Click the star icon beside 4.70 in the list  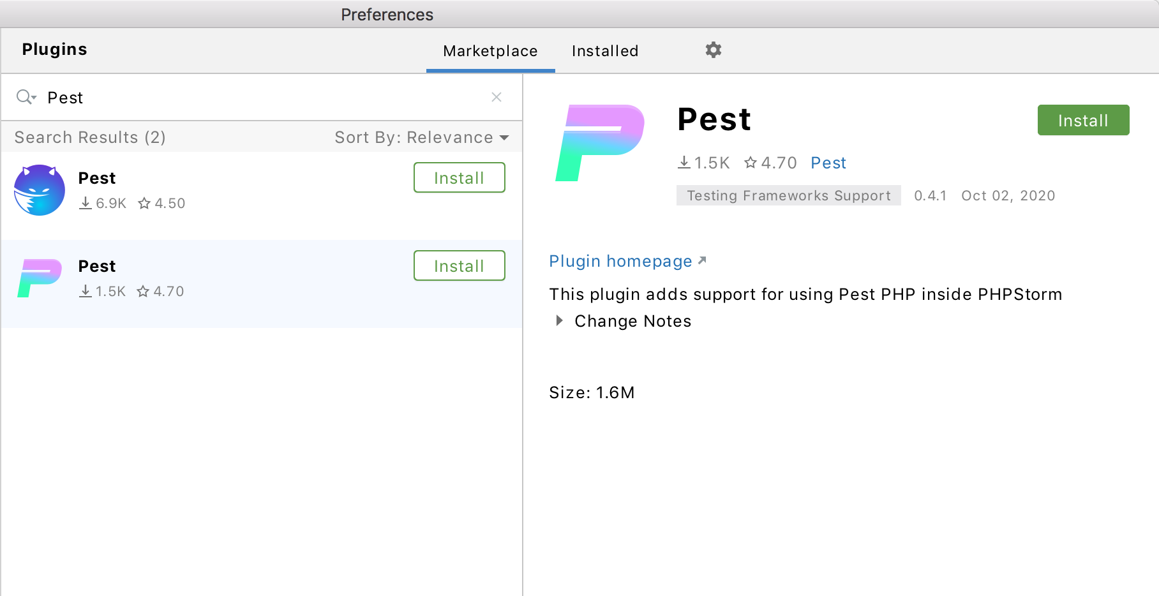coord(143,291)
